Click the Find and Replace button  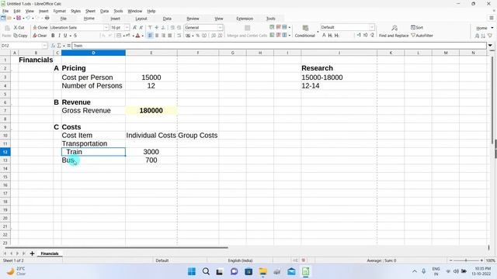coord(394,31)
